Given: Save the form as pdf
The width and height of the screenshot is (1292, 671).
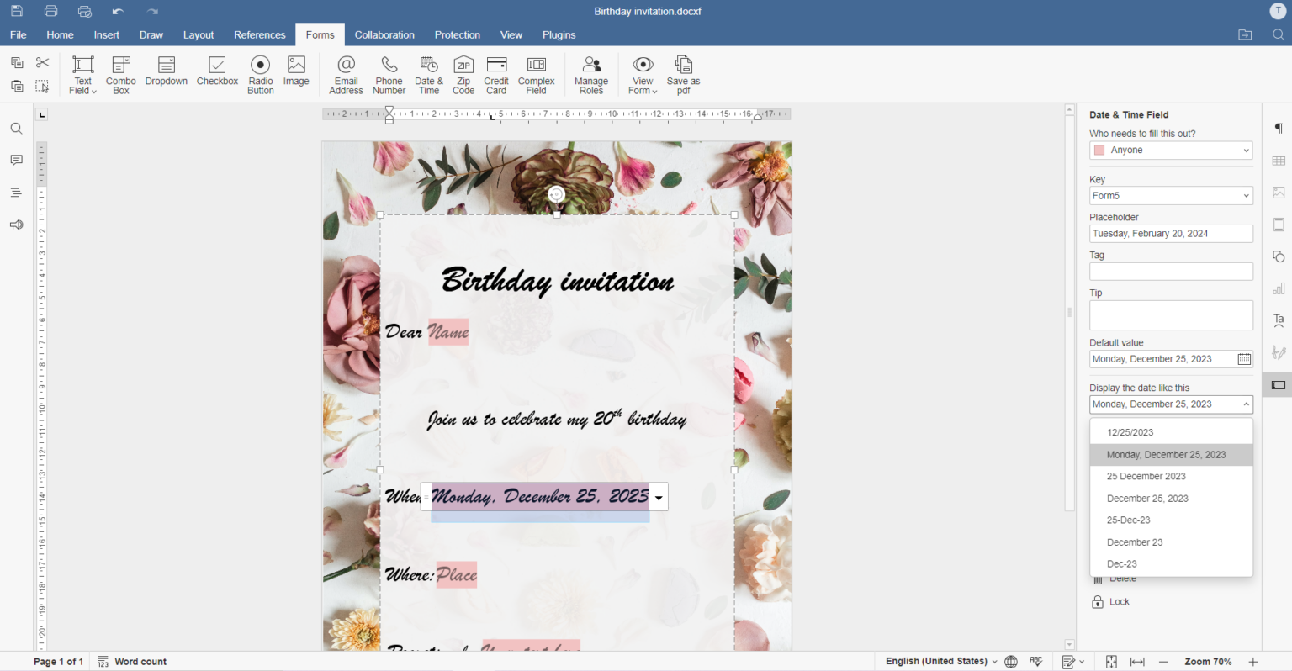Looking at the screenshot, I should pos(683,74).
